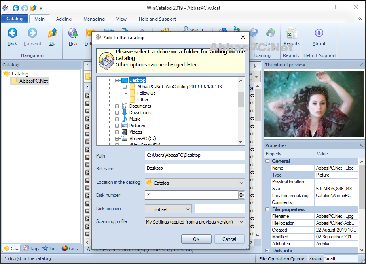
Task: Open Location in the catalog dropdown
Action: click(195, 183)
